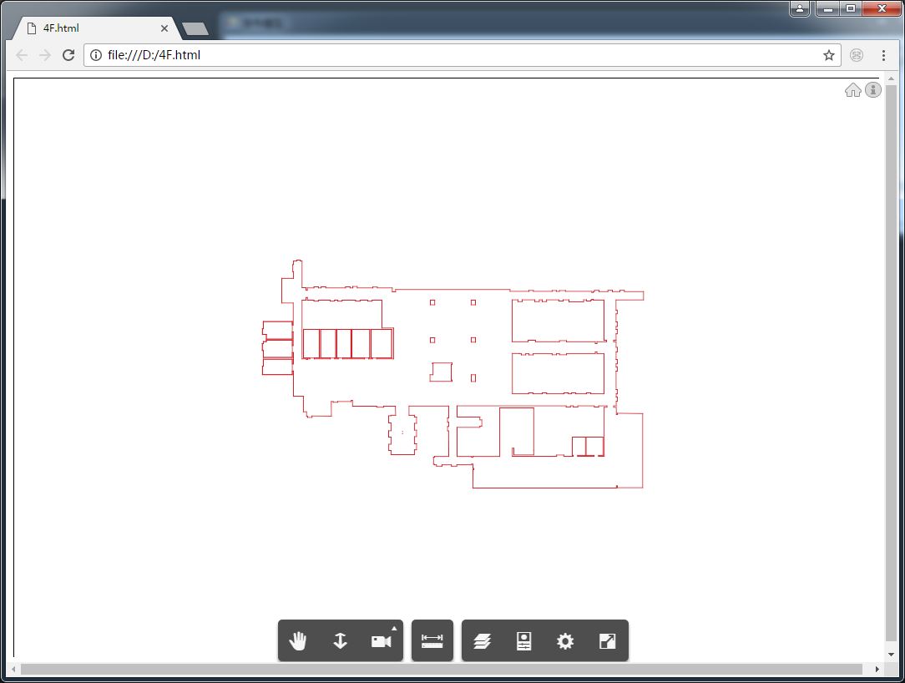905x683 pixels.
Task: Click the vertical scrollbar thumb
Action: (891, 362)
